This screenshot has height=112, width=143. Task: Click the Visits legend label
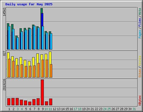coord(140,61)
